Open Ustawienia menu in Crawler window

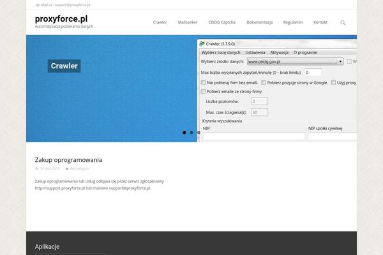[255, 52]
